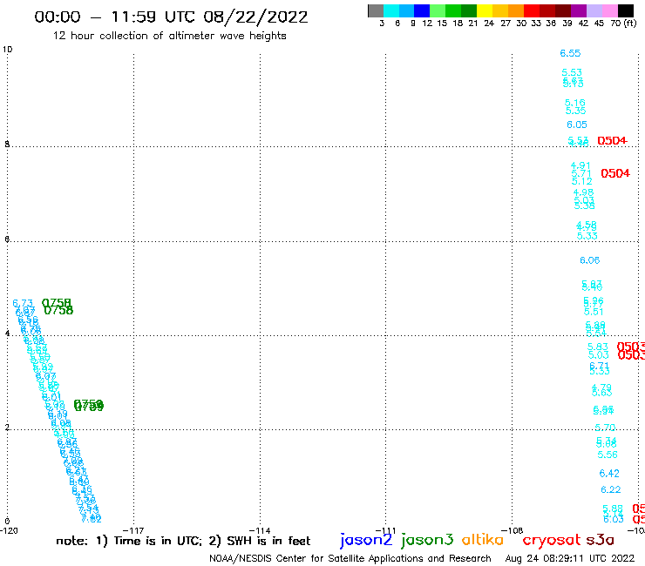Select the longitude axis label '-114'
Screen dimensions: 645x566
point(259,530)
